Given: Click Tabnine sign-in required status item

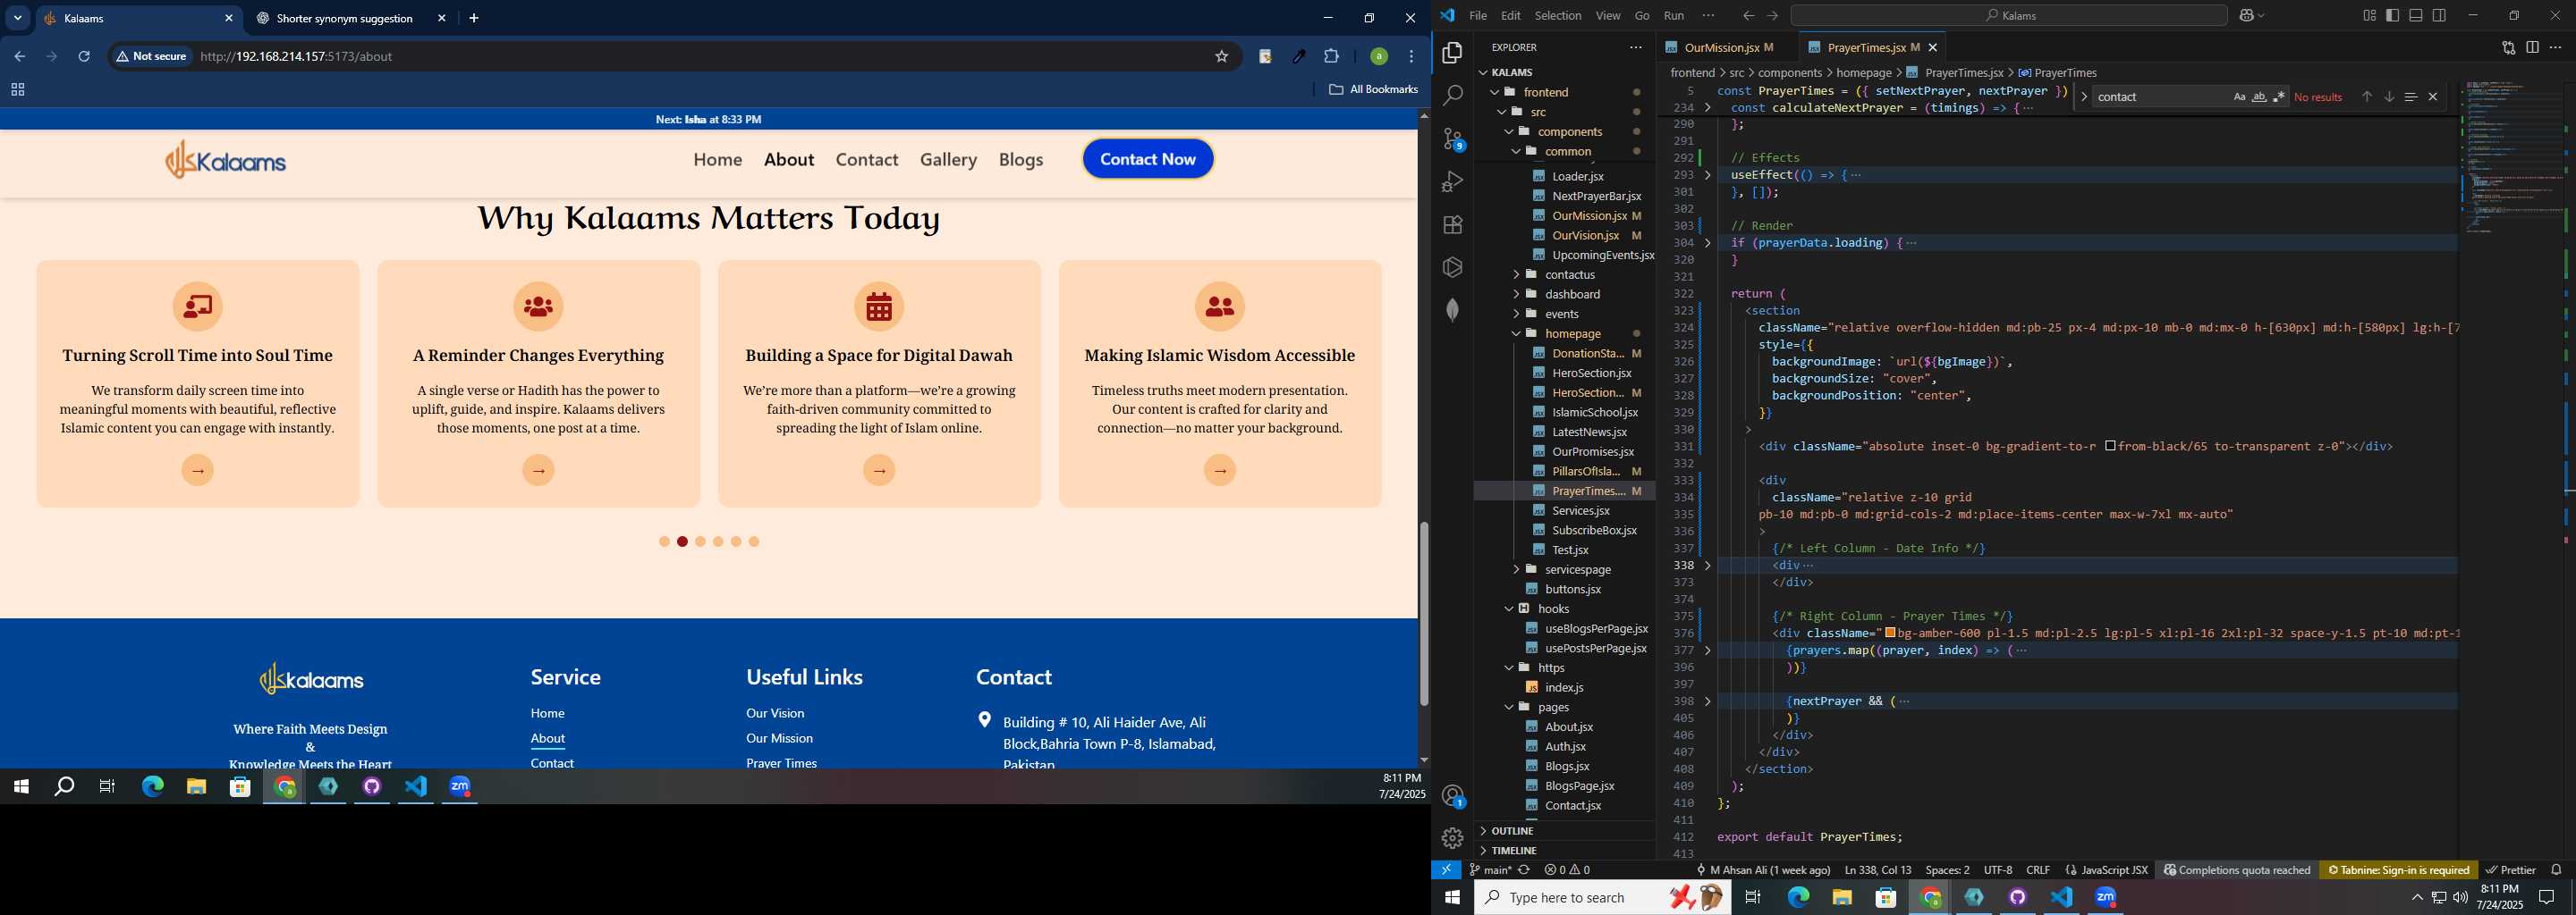Looking at the screenshot, I should click(2398, 870).
